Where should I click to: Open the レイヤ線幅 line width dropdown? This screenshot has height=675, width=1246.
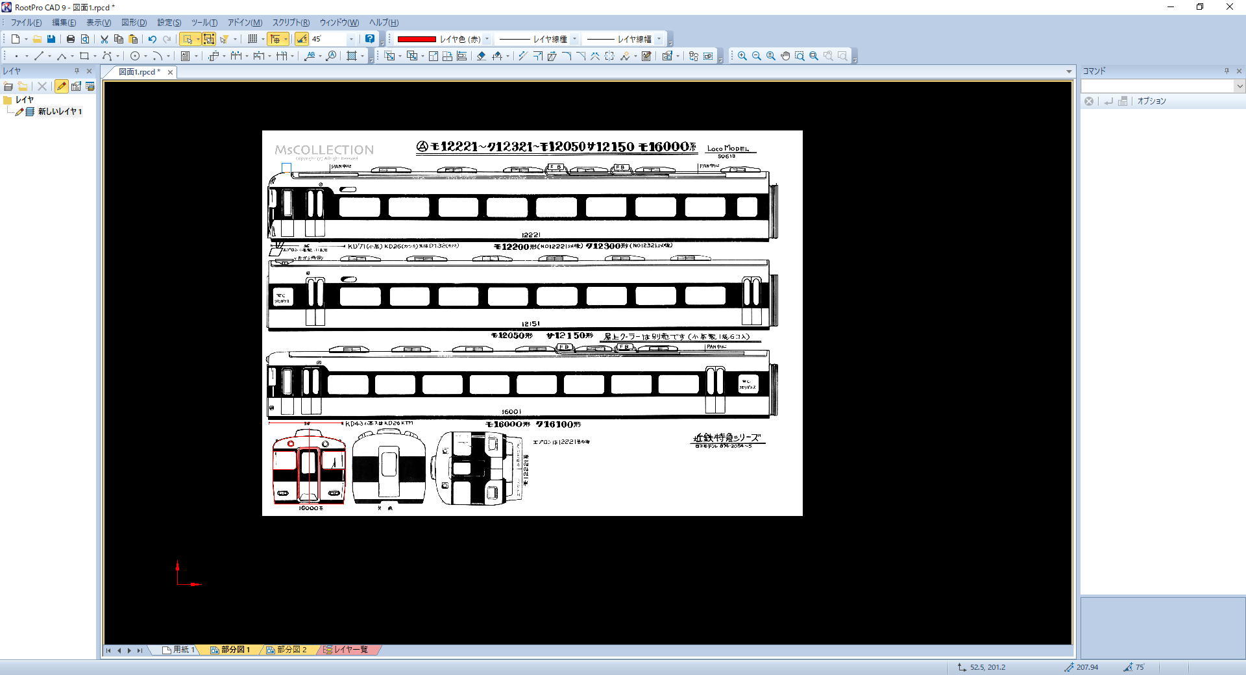point(659,39)
